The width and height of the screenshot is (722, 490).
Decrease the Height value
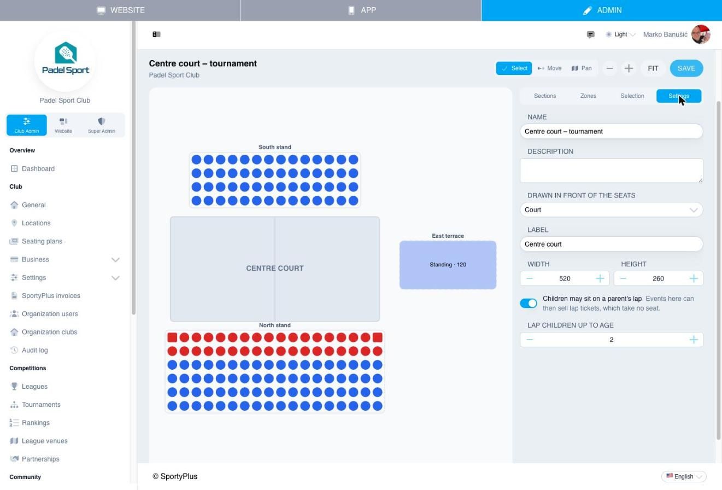[623, 279]
